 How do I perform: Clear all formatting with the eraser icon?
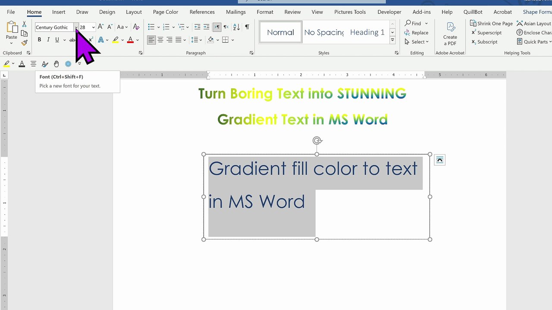click(136, 27)
